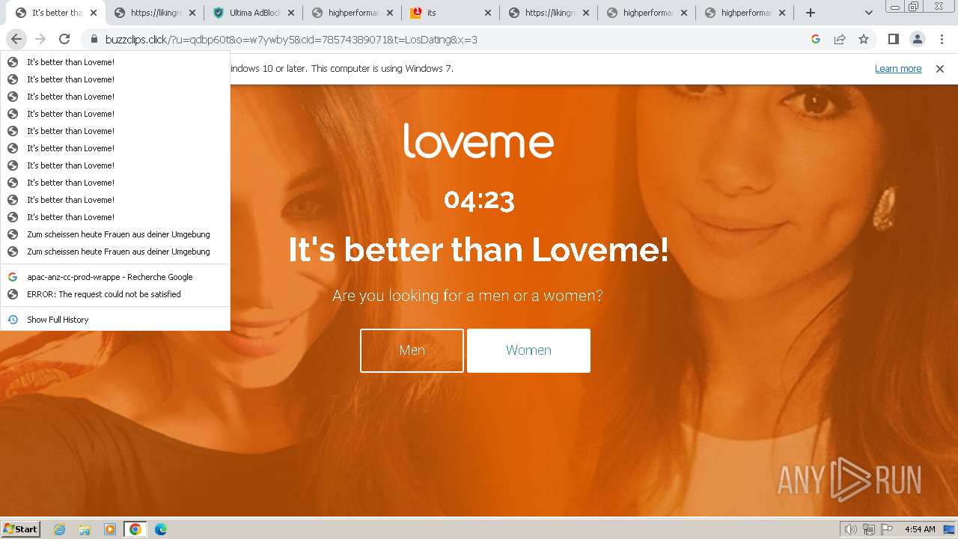Switch to the 'its' tab
958x539 pixels.
pos(451,13)
